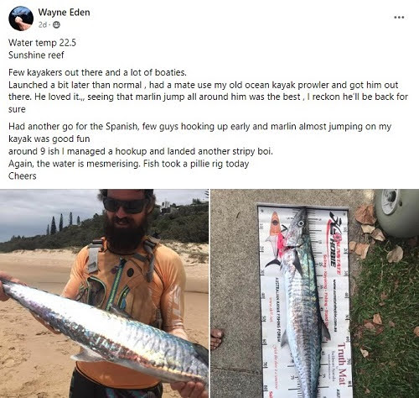Click the Truth Mat label in photo
This screenshot has width=419, height=398.
click(x=342, y=364)
